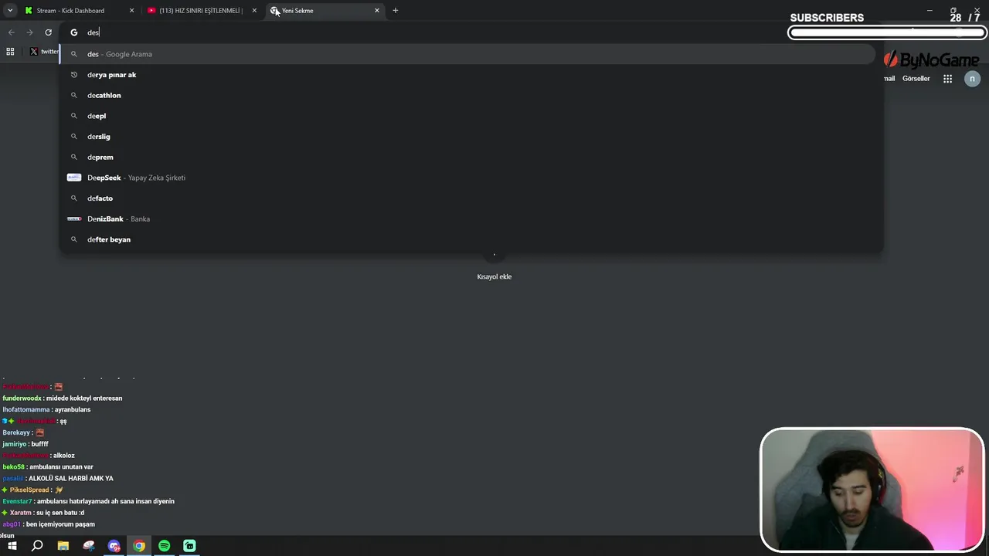Image resolution: width=989 pixels, height=556 pixels.
Task: Close the Yeni Sekme tab
Action: tap(377, 11)
